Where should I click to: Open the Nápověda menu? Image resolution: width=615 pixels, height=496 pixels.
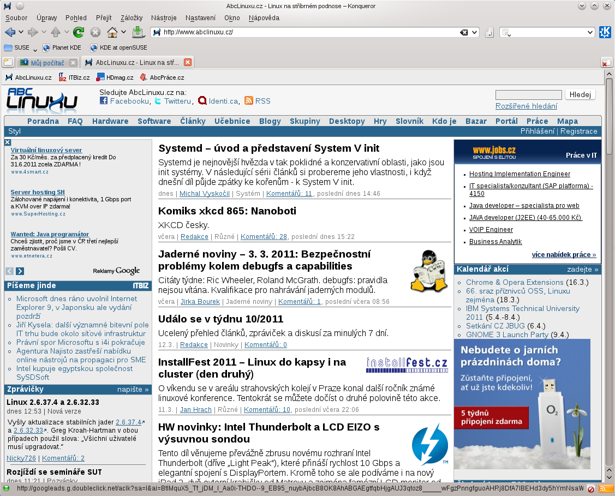pos(264,17)
